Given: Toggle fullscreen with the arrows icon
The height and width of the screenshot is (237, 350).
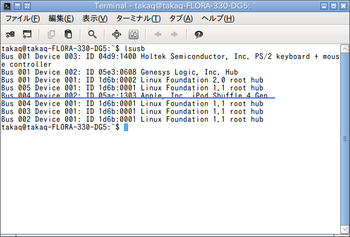Looking at the screenshot, I should tap(117, 34).
